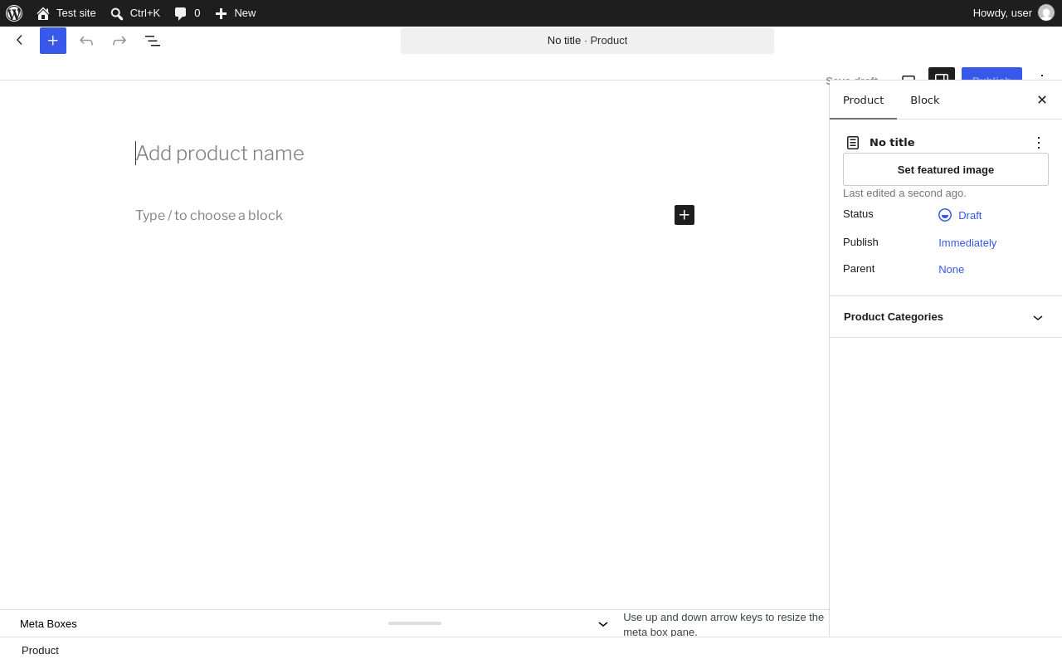Open the No title actions ellipsis menu

coord(1039,143)
